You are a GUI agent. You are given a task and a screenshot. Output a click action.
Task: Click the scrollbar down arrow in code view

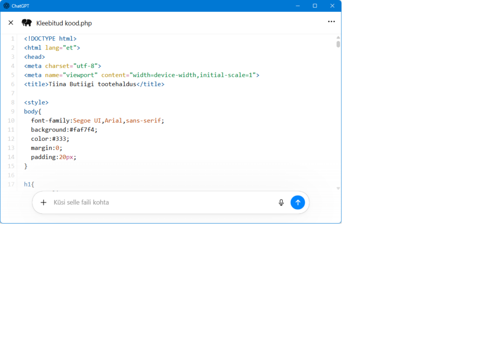(x=338, y=188)
